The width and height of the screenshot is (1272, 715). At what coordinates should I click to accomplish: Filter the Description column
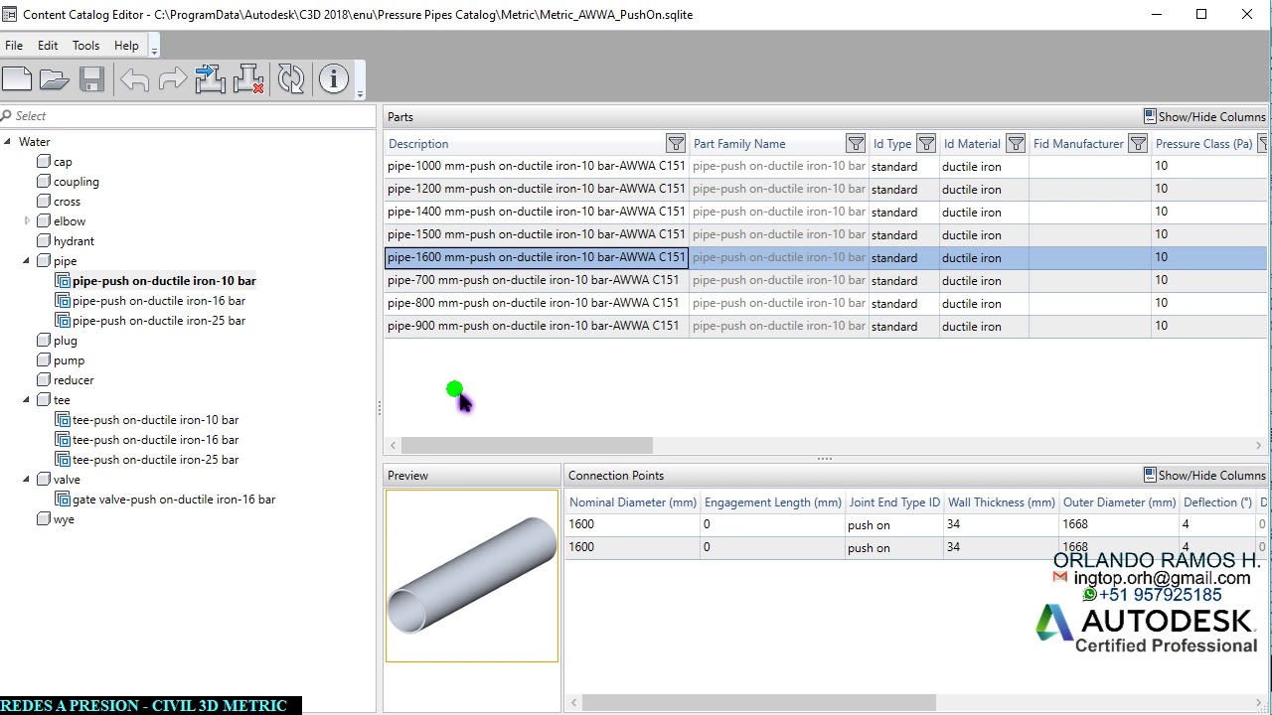tap(676, 144)
